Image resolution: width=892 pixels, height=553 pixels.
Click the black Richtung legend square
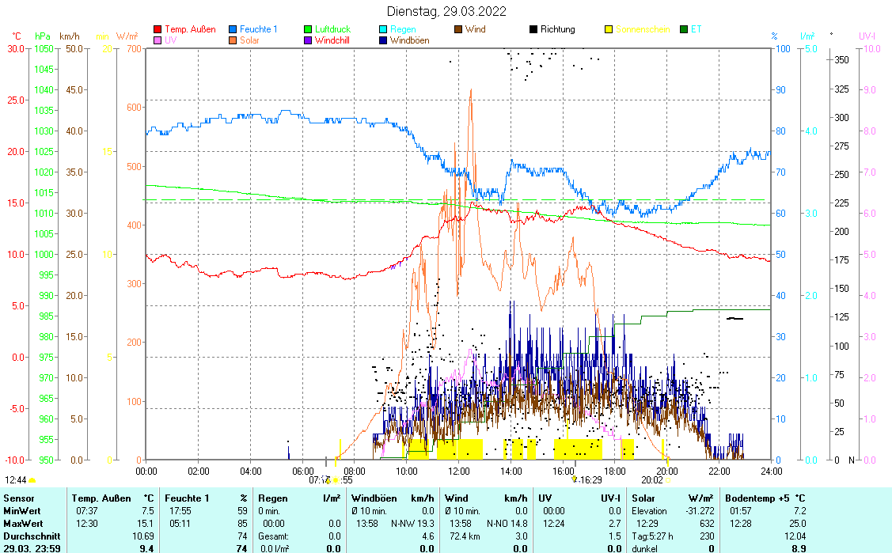[x=534, y=29]
